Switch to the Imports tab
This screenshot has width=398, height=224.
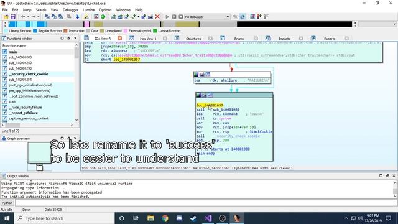coord(284,39)
